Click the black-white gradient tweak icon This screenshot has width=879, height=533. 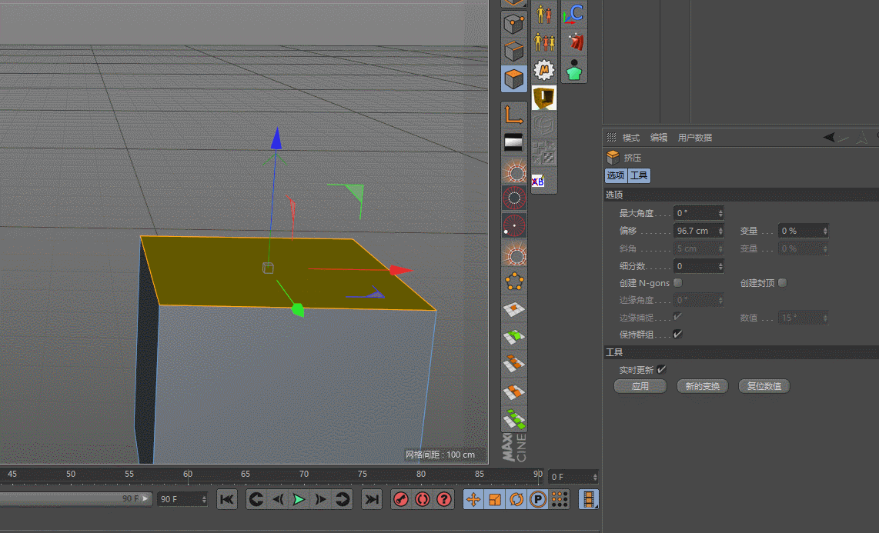(514, 142)
